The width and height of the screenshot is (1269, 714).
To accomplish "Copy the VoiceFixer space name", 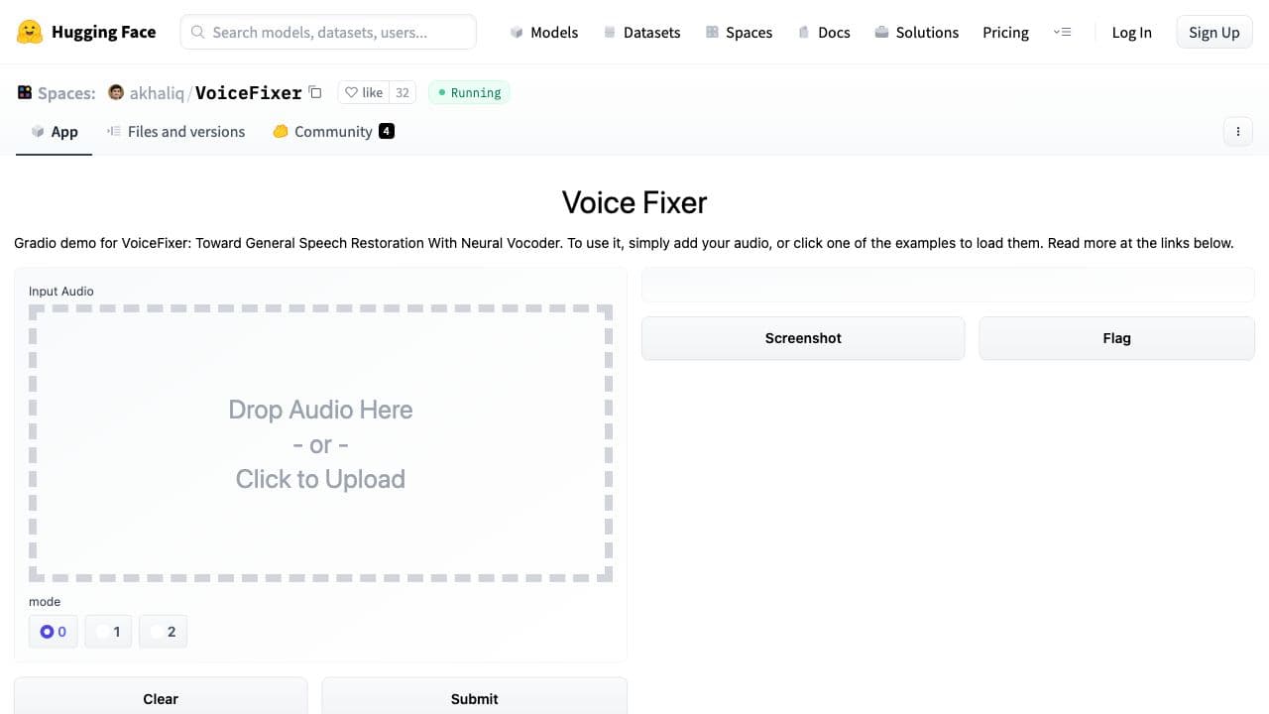I will click(x=315, y=91).
